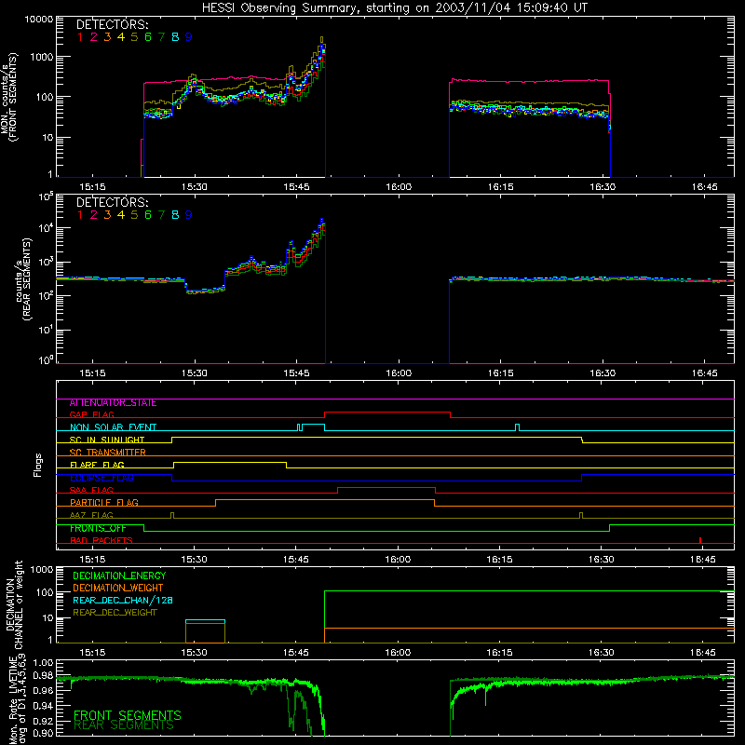745x745 pixels.
Task: Click the SC_IN_SUNLIGHT flag label
Action: pos(107,440)
